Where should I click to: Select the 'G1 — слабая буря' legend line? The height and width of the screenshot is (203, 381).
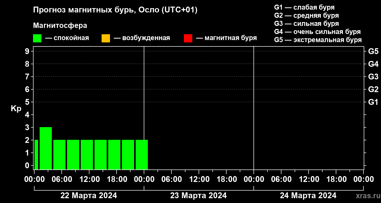pyautogui.click(x=304, y=7)
